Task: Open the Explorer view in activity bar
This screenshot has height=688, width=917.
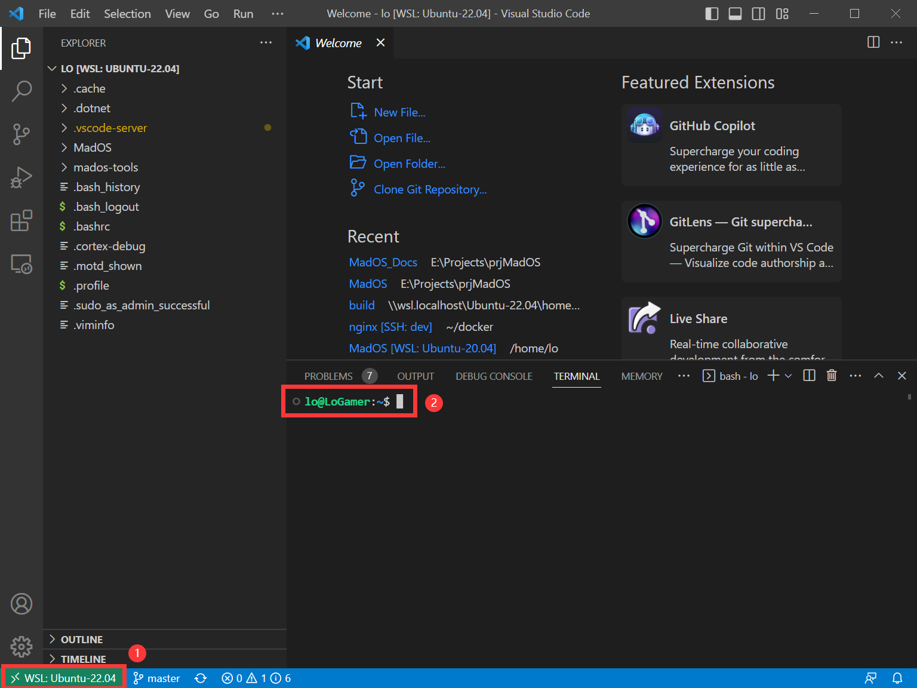Action: point(21,48)
